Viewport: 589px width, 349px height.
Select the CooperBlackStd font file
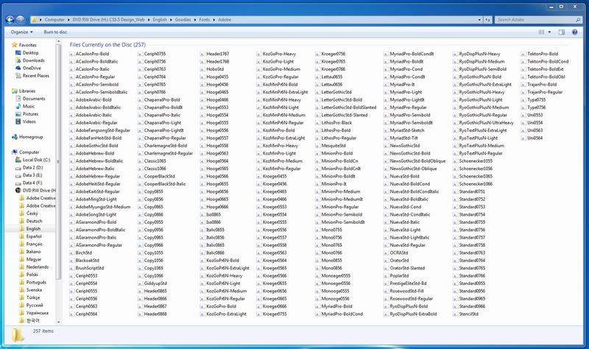click(x=156, y=176)
